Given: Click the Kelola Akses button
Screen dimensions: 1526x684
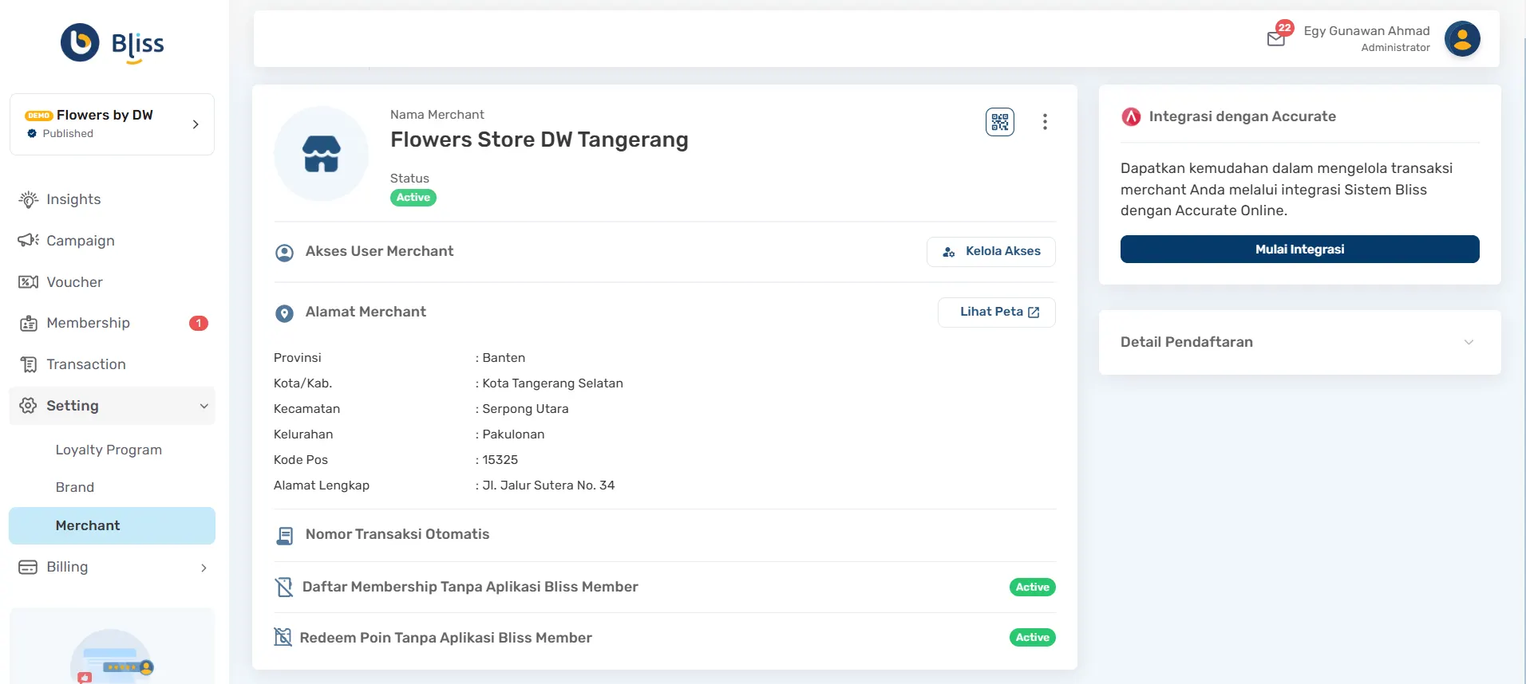Looking at the screenshot, I should pos(990,251).
